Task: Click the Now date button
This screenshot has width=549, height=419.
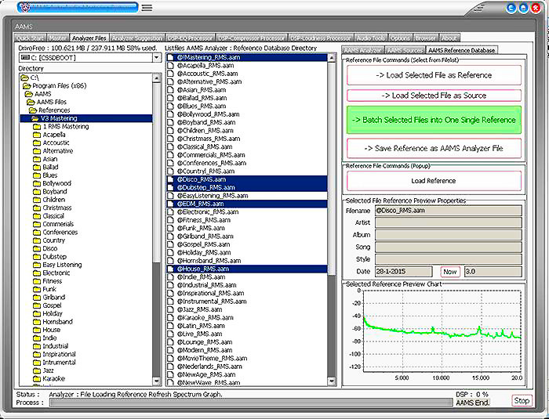Action: 450,272
